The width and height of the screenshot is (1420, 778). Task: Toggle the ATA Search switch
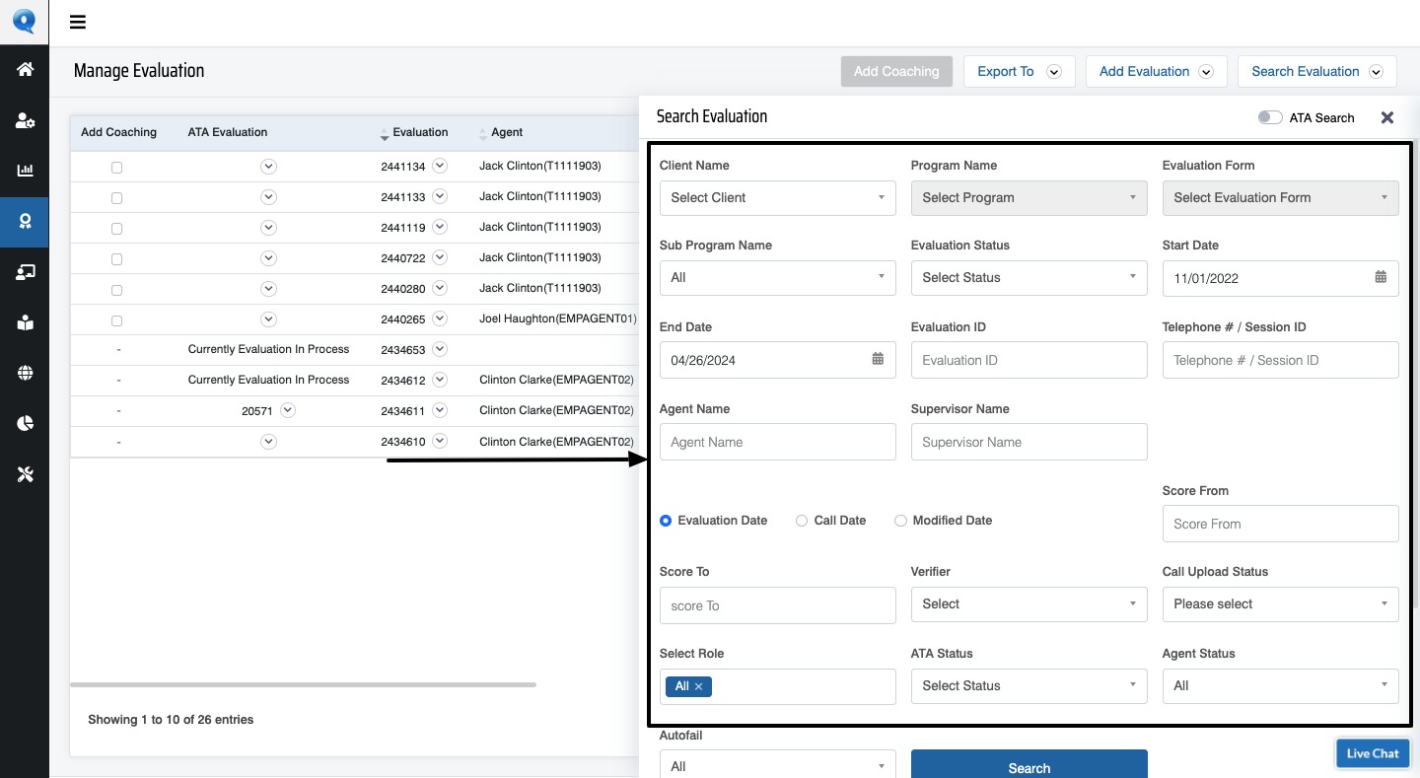(1269, 117)
